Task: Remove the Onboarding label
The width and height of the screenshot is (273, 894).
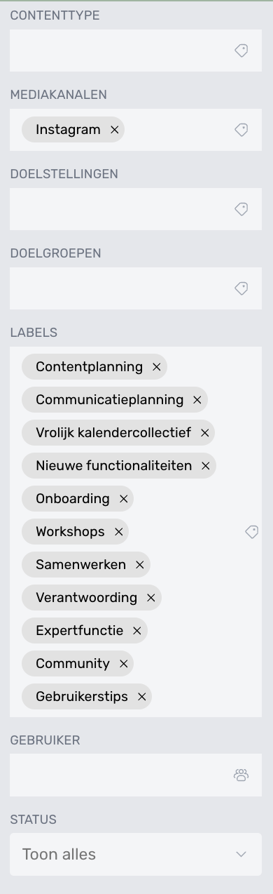Action: click(123, 499)
